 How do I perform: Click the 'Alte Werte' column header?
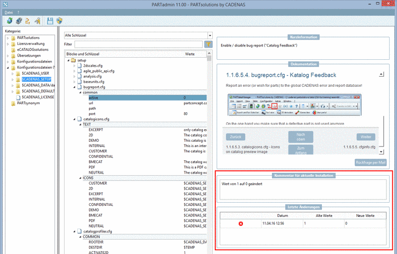coord(323,215)
